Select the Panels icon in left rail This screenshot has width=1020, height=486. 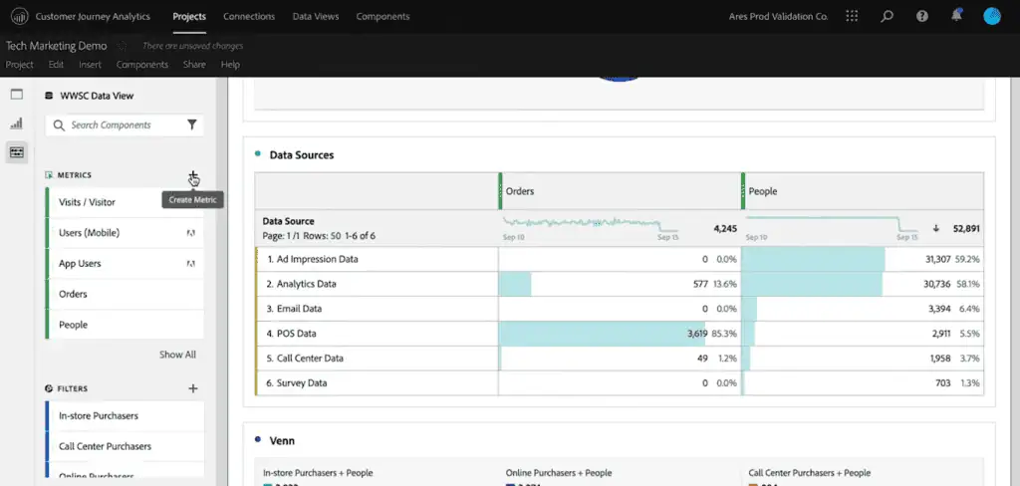[x=17, y=95]
